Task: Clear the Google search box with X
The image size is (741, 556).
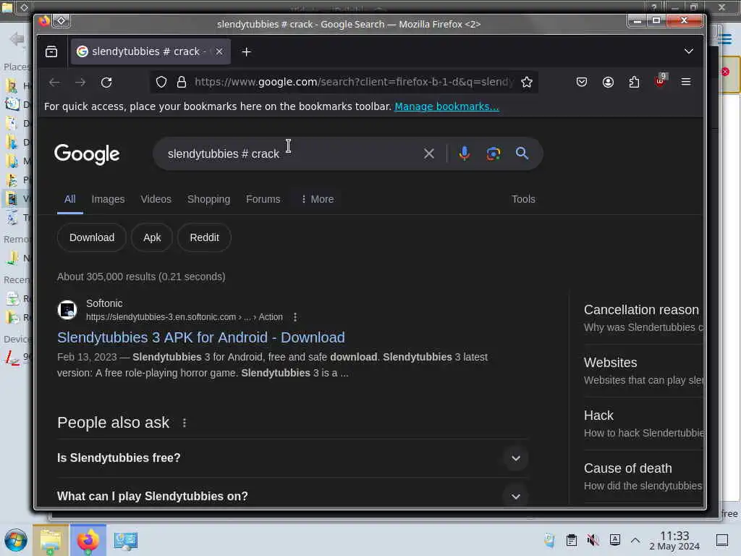Action: tap(429, 153)
